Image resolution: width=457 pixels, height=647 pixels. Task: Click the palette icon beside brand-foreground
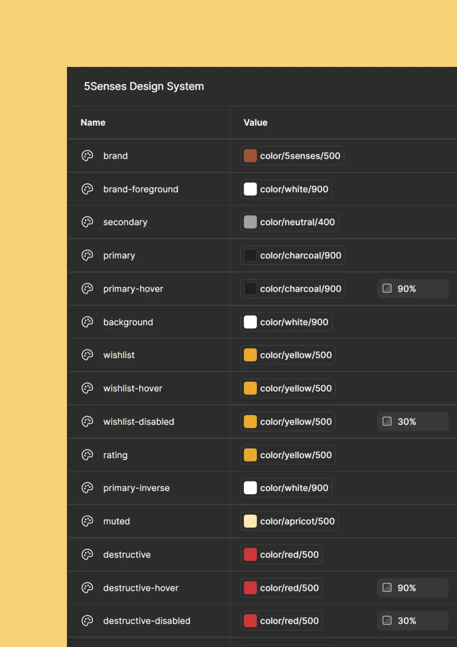[x=87, y=189]
